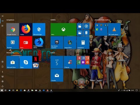Viewport: 140px width, 105px height.
Task: Launch the Epic Games Launcher tile
Action: pyautogui.click(x=57, y=43)
